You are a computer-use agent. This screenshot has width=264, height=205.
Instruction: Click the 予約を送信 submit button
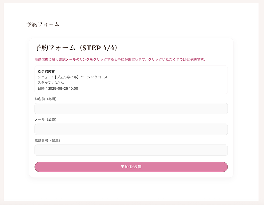[131, 167]
